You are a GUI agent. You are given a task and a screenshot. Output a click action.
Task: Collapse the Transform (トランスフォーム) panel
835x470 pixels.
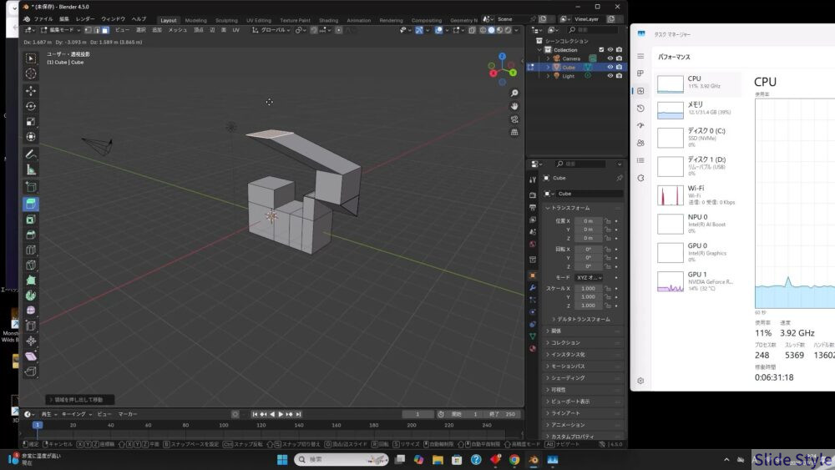pyautogui.click(x=583, y=208)
